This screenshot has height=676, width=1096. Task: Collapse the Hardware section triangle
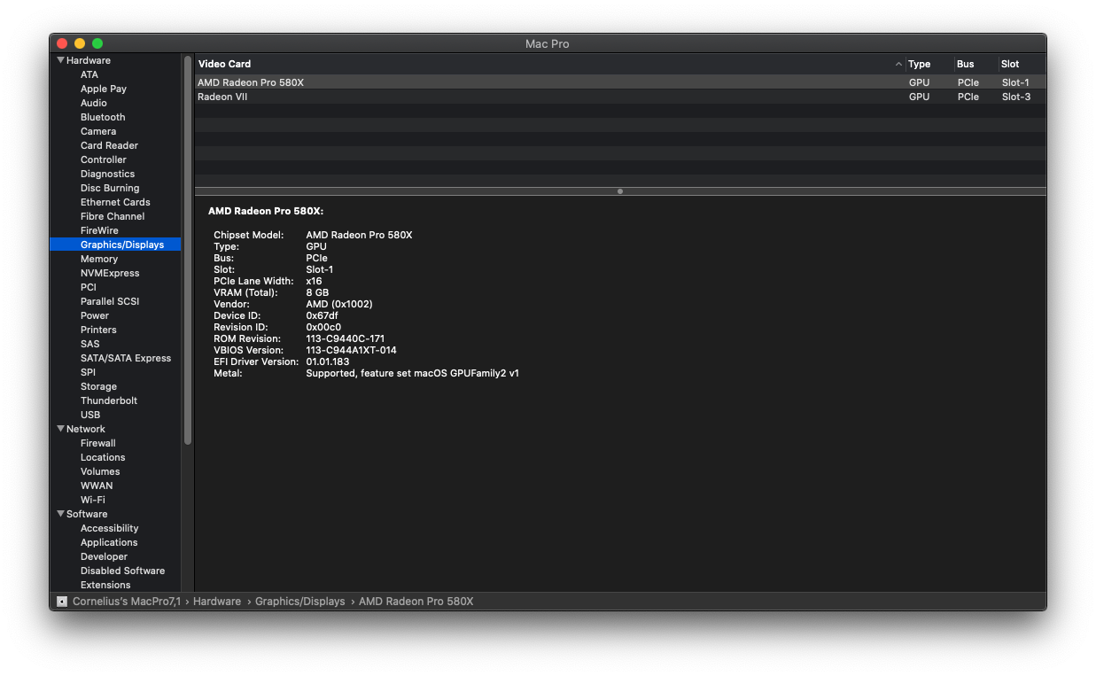[60, 60]
